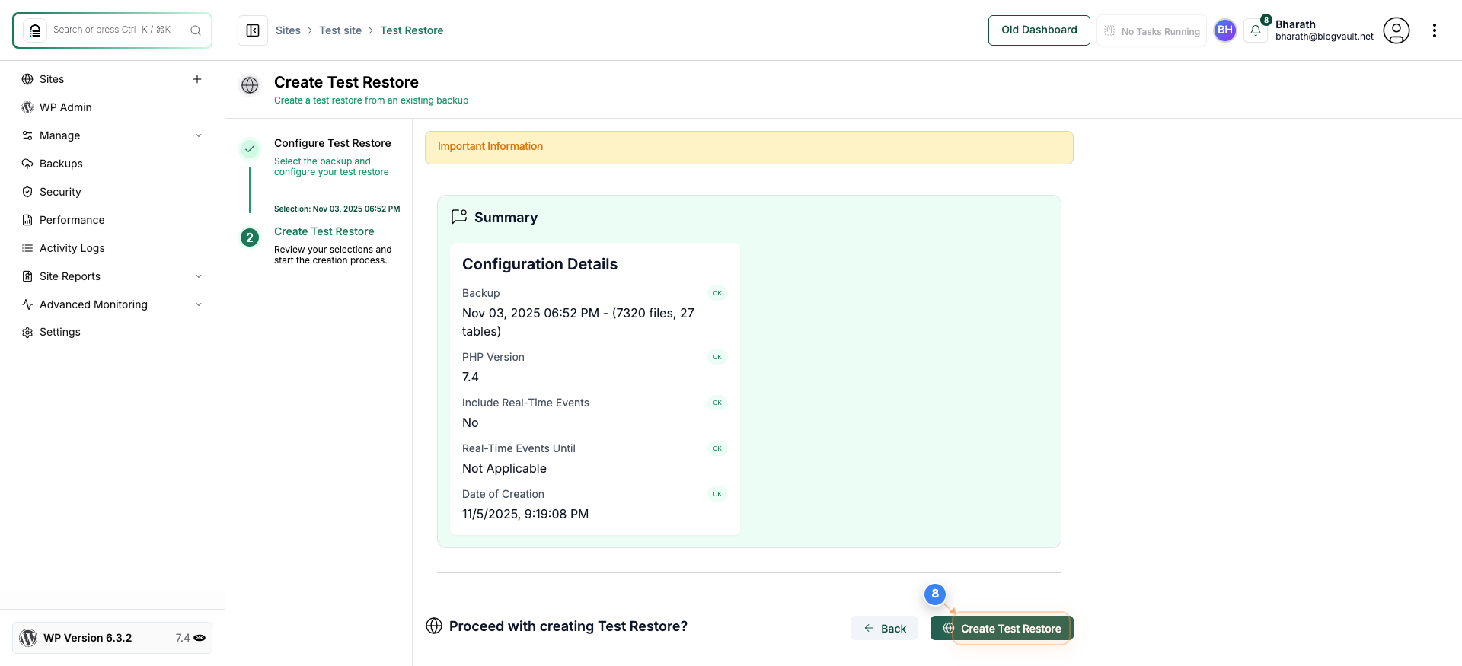This screenshot has width=1462, height=666.
Task: Open the user profile circle icon
Action: coord(1397,30)
